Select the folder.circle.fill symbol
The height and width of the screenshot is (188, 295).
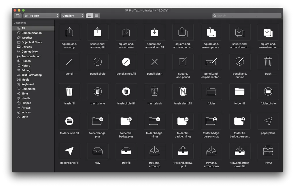click(69, 121)
